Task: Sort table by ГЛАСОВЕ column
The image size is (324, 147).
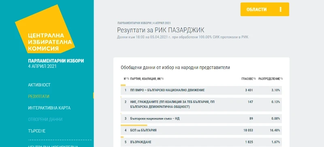Action: coord(249,79)
